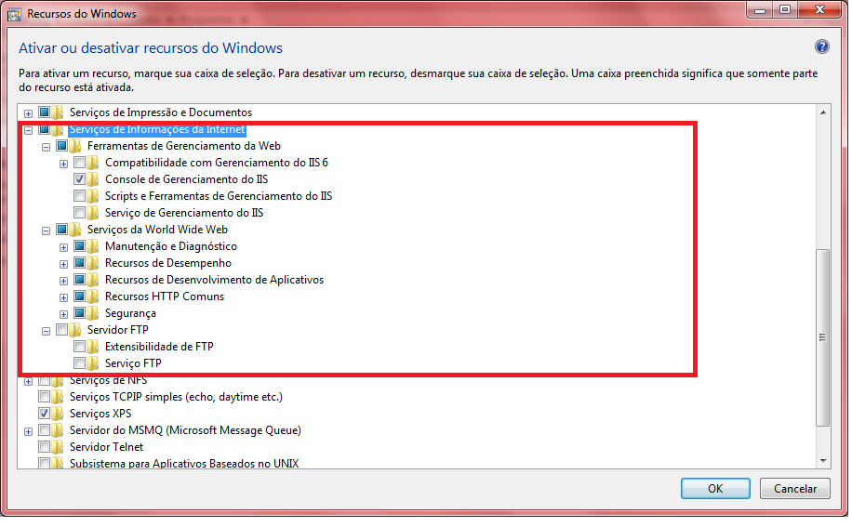
Task: Enable the Extensibilidade de FTP checkbox
Action: (x=80, y=347)
